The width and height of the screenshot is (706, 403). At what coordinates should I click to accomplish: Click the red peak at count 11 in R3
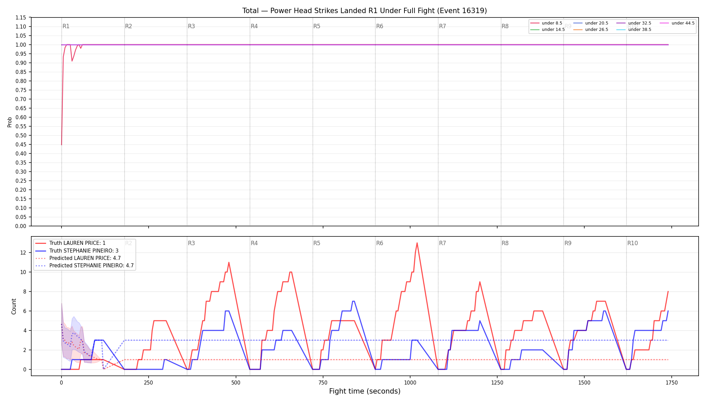tap(229, 262)
